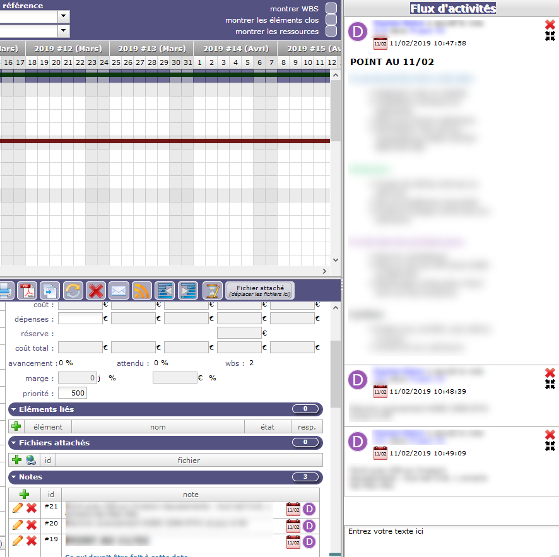The image size is (559, 557).
Task: Click the dark green Gantt summary bar
Action: (x=165, y=74)
